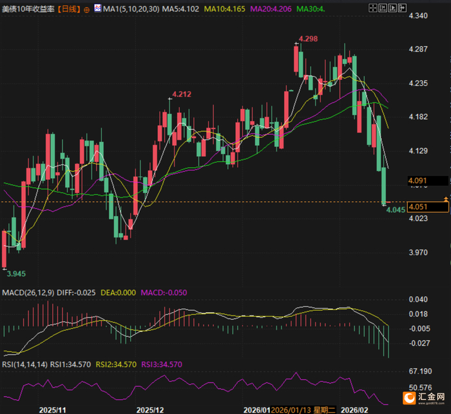Click the highlighted 2026/01/13 星期二 date label
This screenshot has width=451, height=414.
click(303, 410)
